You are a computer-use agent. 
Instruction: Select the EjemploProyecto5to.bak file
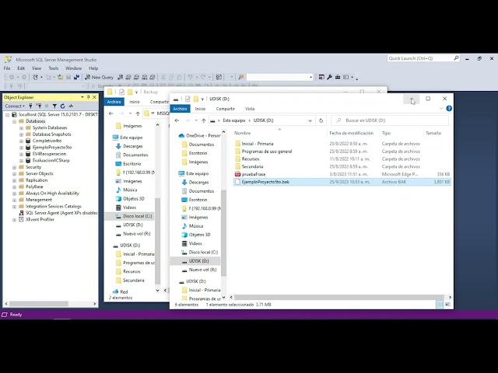click(x=342, y=182)
